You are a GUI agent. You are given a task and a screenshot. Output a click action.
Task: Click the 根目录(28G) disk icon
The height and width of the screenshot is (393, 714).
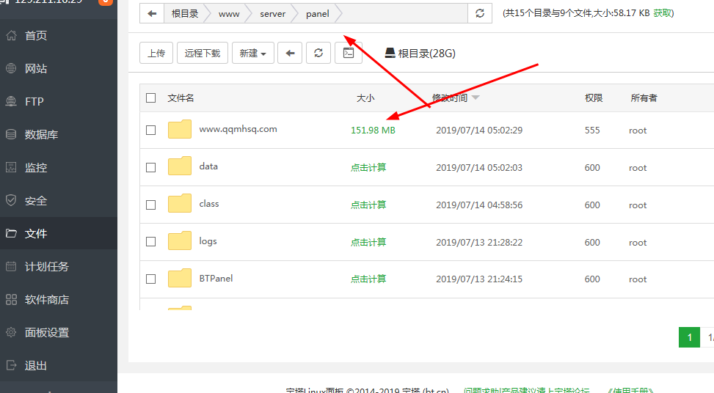click(x=390, y=54)
